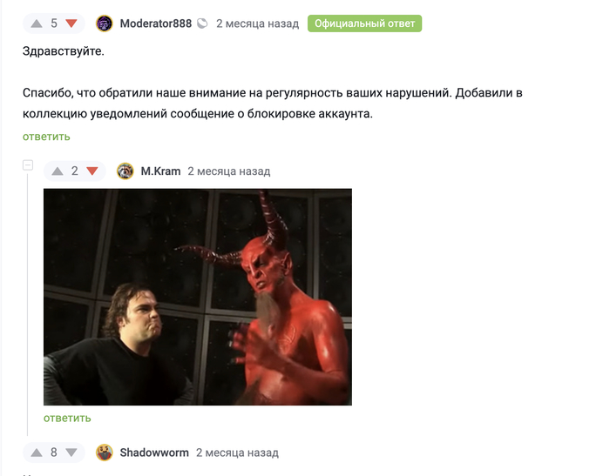The image size is (610, 476).
Task: Upvote Shadowworm's comment
Action: coord(37,453)
